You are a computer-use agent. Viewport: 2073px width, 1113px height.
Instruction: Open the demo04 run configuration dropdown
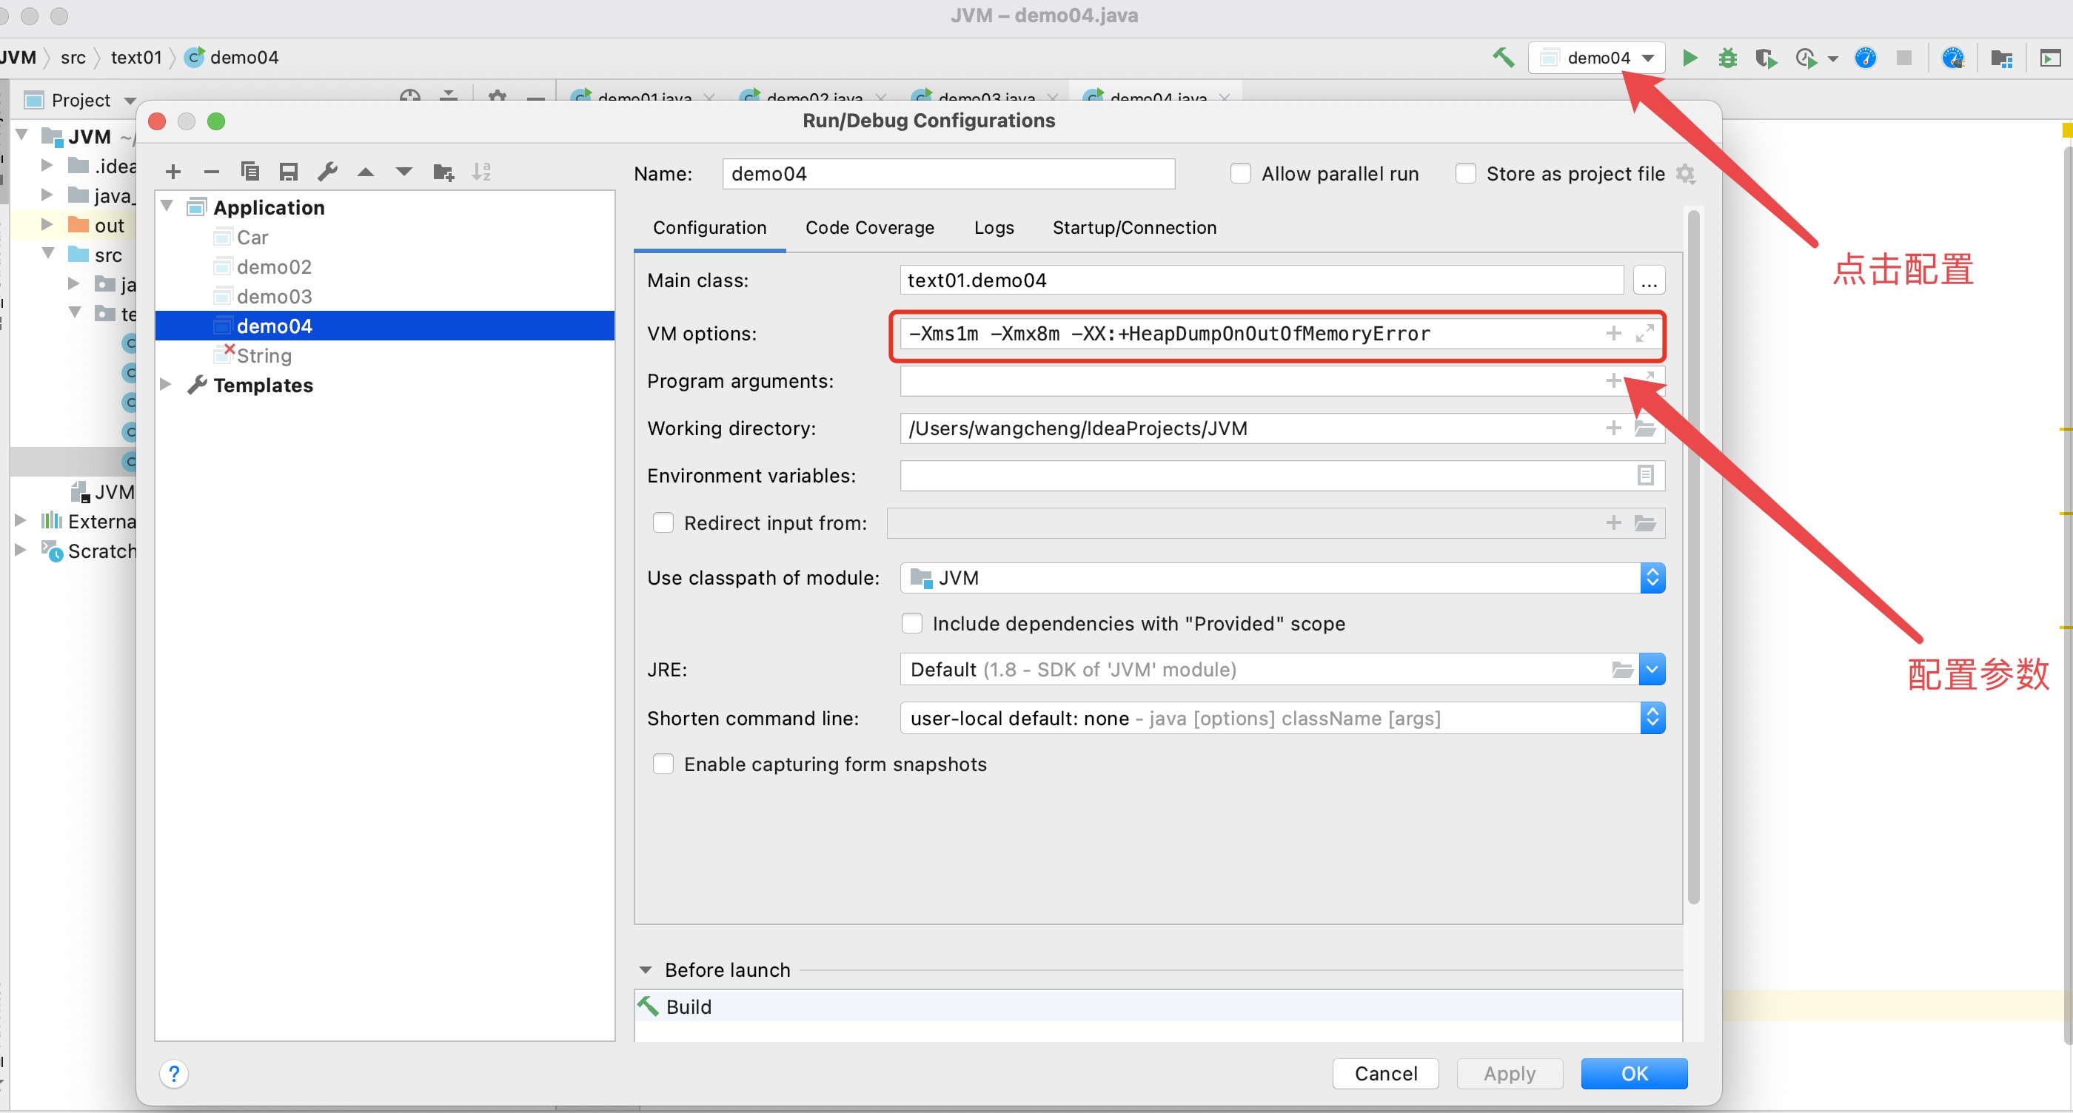pos(1597,58)
